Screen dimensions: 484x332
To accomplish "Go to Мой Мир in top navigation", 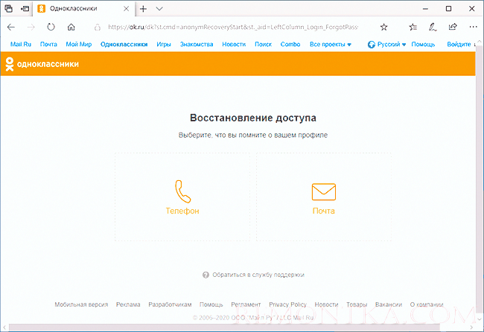I will pos(79,45).
